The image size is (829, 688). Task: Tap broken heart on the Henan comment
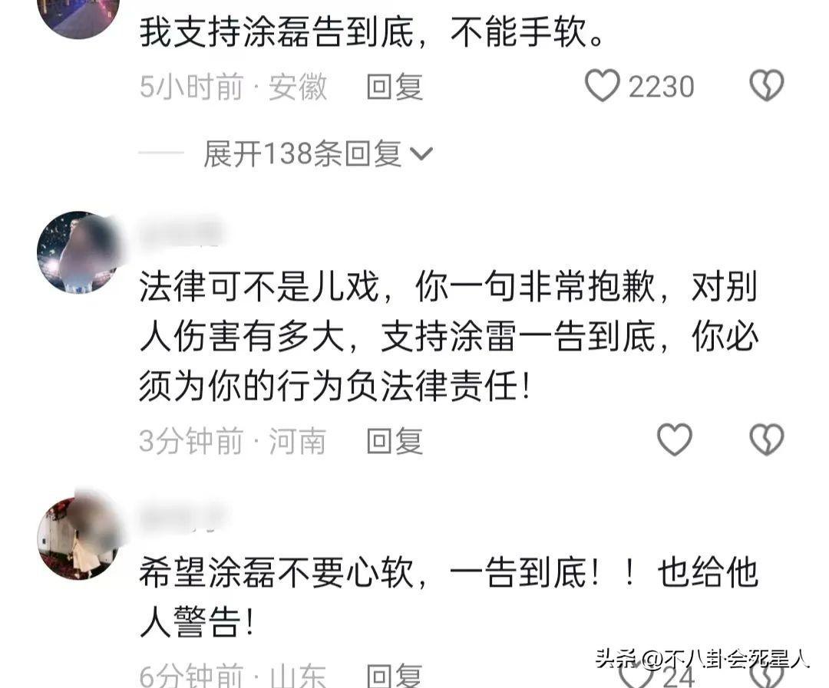[x=767, y=439]
